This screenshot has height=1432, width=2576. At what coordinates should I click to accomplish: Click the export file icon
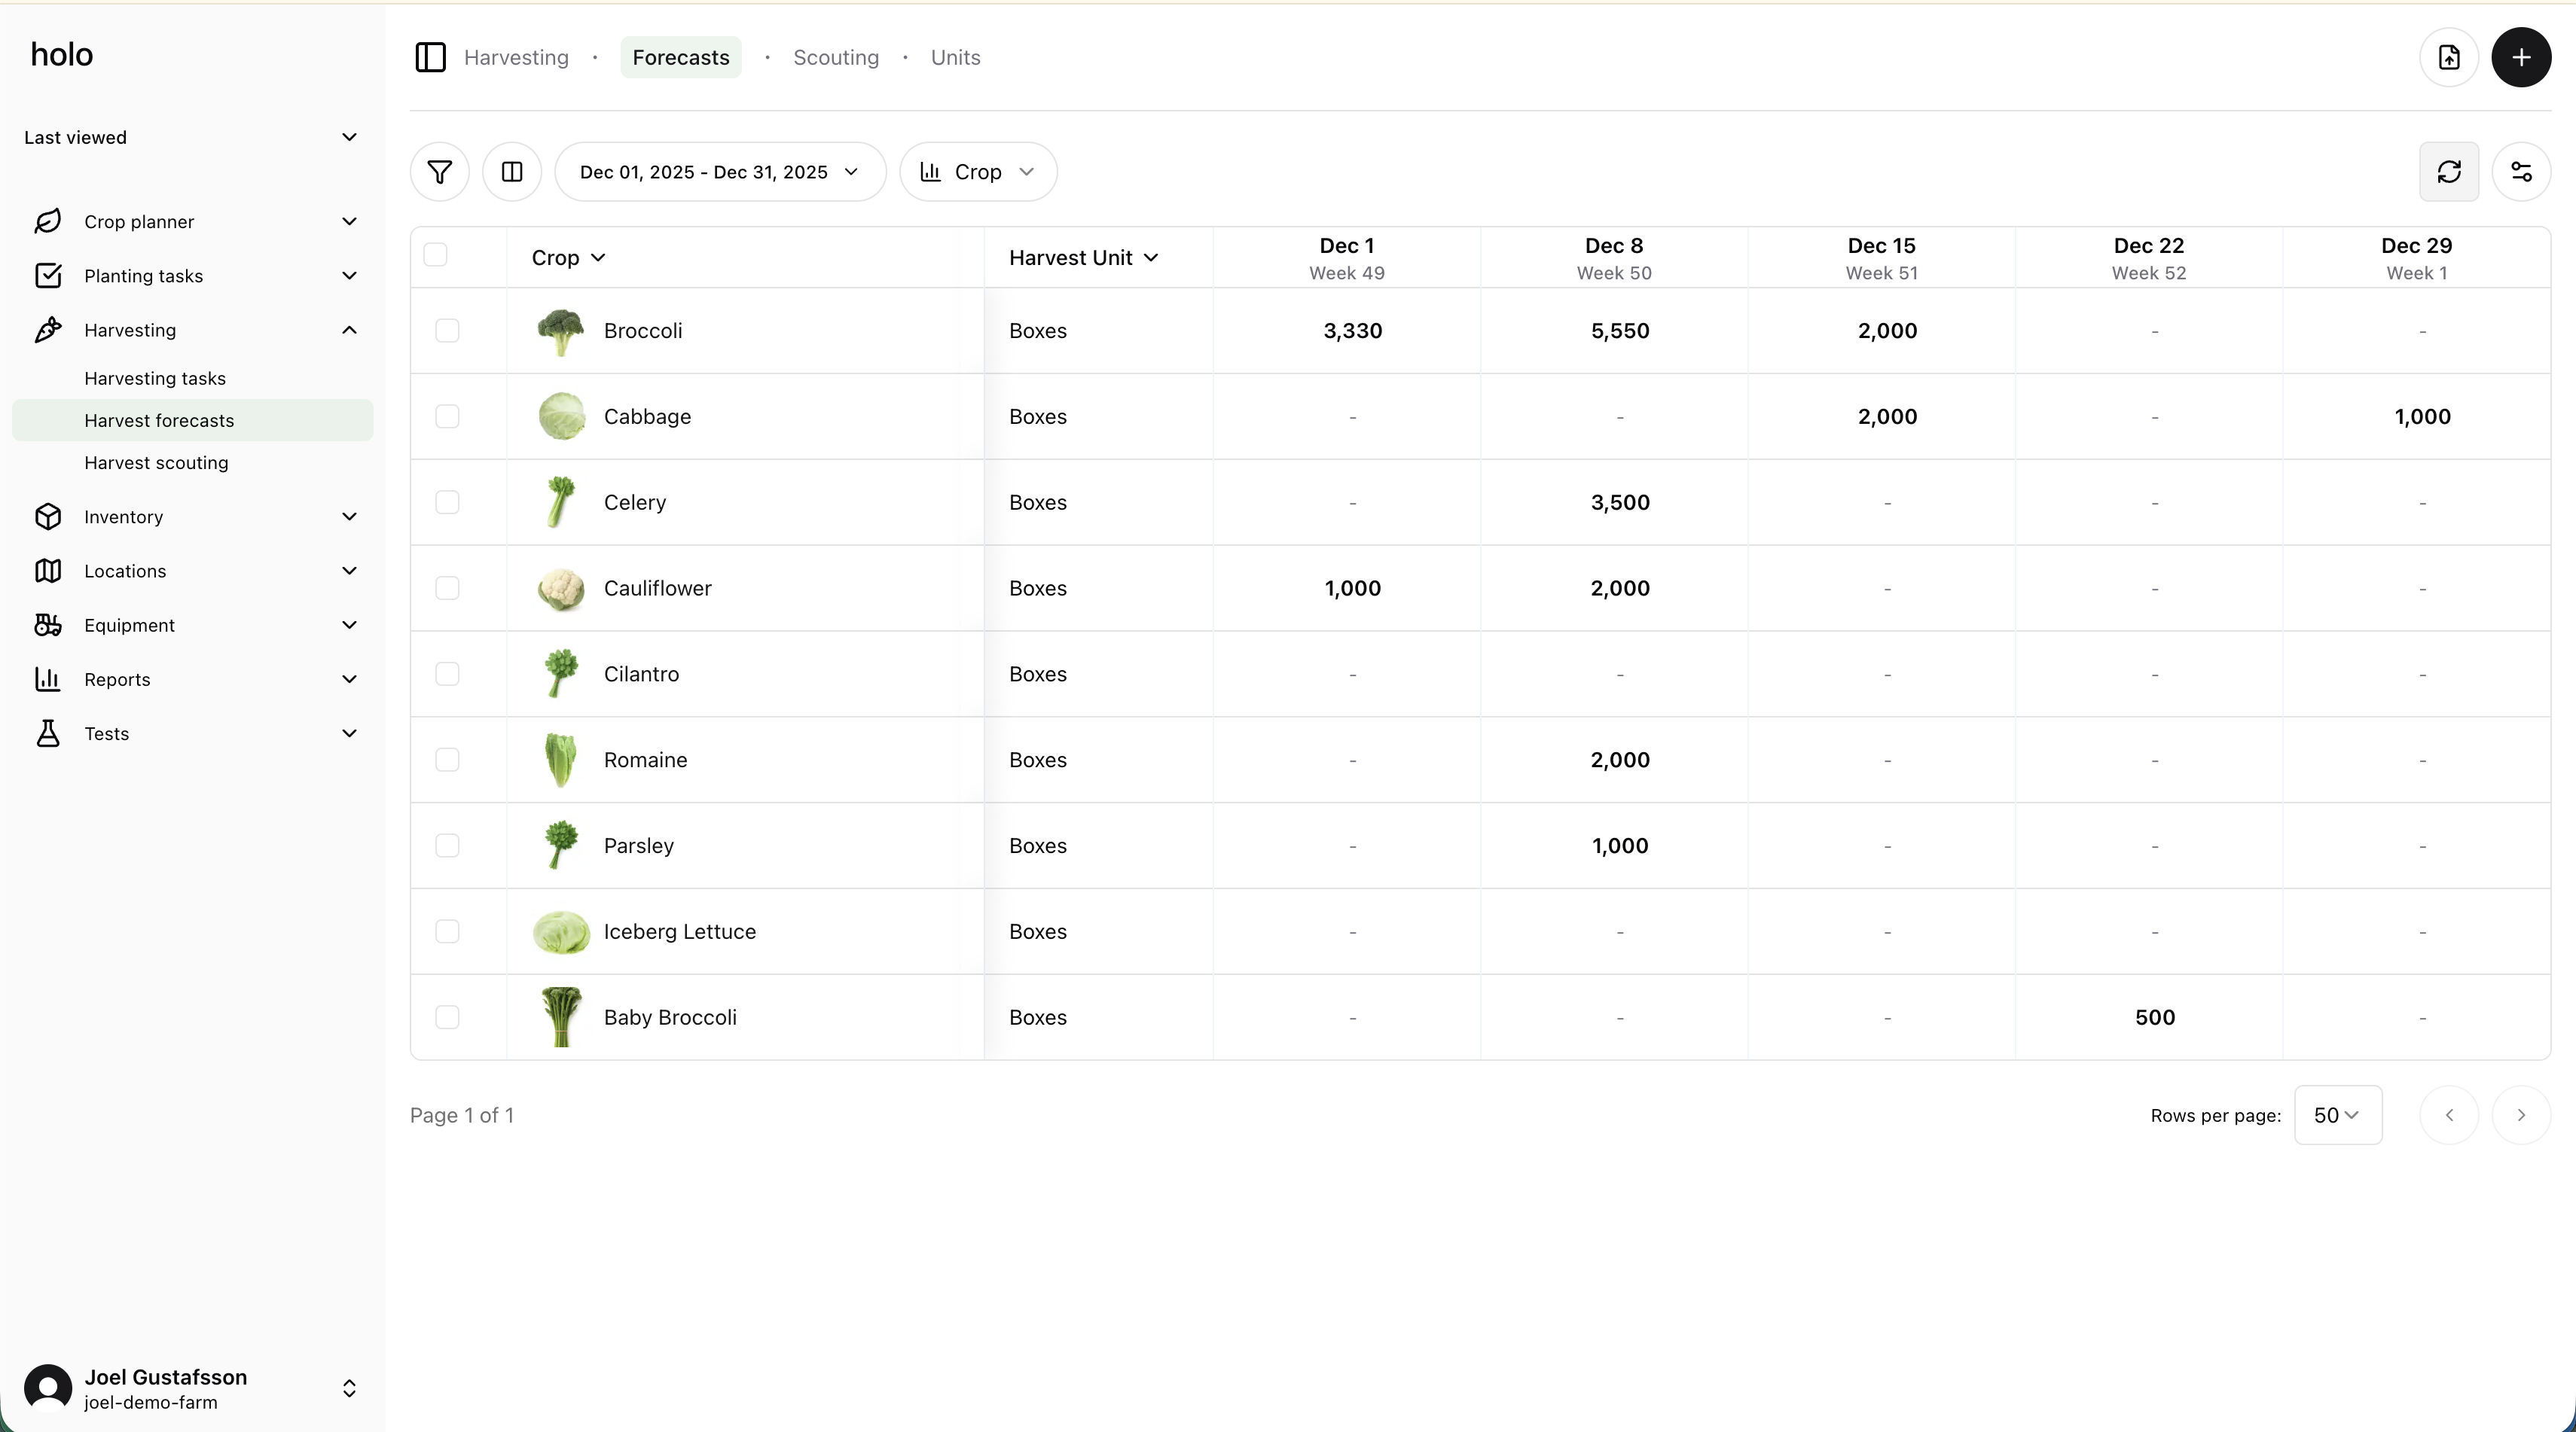(2448, 58)
